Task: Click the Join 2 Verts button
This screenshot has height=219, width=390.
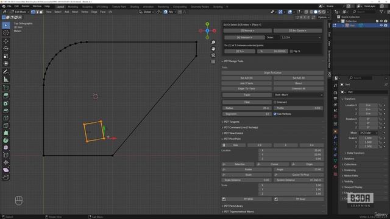Action: [246, 83]
